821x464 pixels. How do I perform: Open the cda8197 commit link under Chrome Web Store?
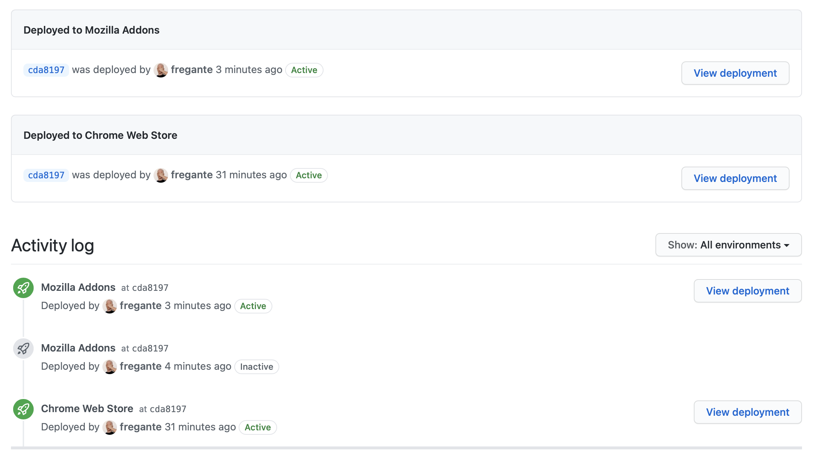[46, 175]
